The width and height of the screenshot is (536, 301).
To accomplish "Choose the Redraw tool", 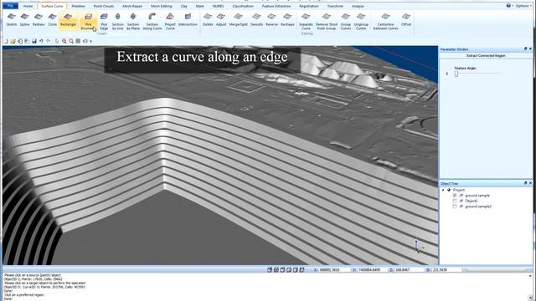I will [x=39, y=20].
